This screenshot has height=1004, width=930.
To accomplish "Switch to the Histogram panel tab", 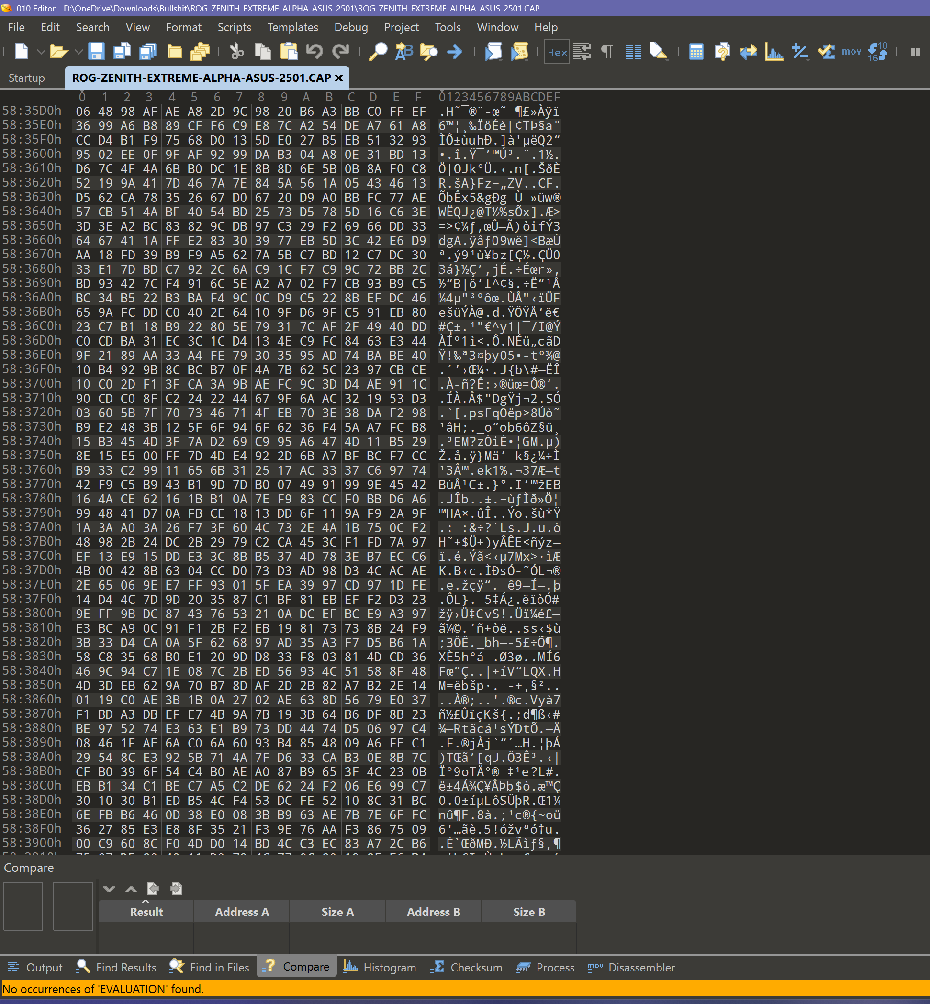I will 380,967.
